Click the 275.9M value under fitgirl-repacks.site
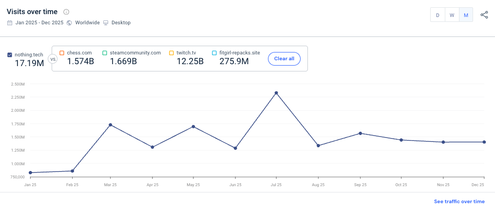495x209 pixels. tap(234, 61)
